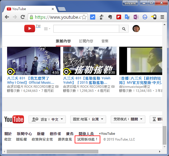The image size is (169, 156).
Task: Open the 政策與安全性 footer link
Action: pyautogui.click(x=42, y=139)
